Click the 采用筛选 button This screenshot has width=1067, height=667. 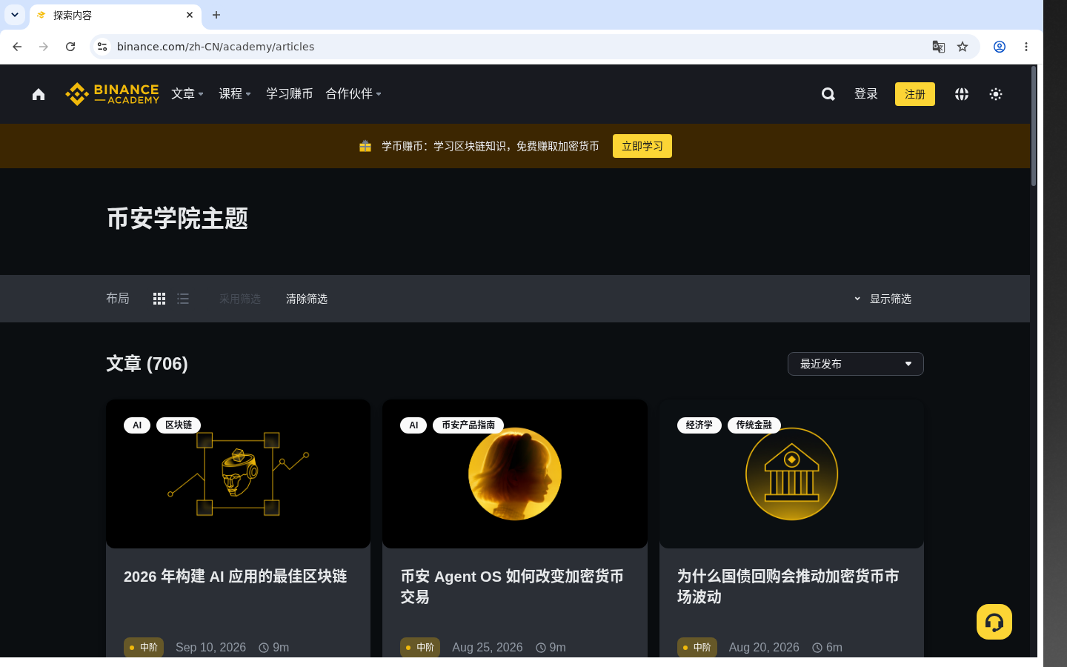[x=240, y=299]
